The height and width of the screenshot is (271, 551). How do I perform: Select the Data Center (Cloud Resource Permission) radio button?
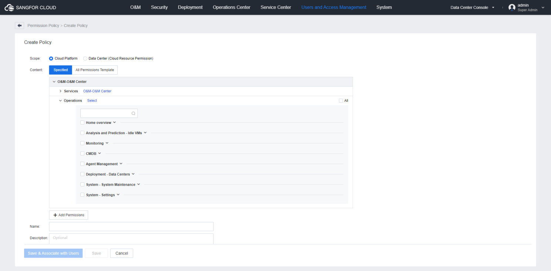coord(85,58)
